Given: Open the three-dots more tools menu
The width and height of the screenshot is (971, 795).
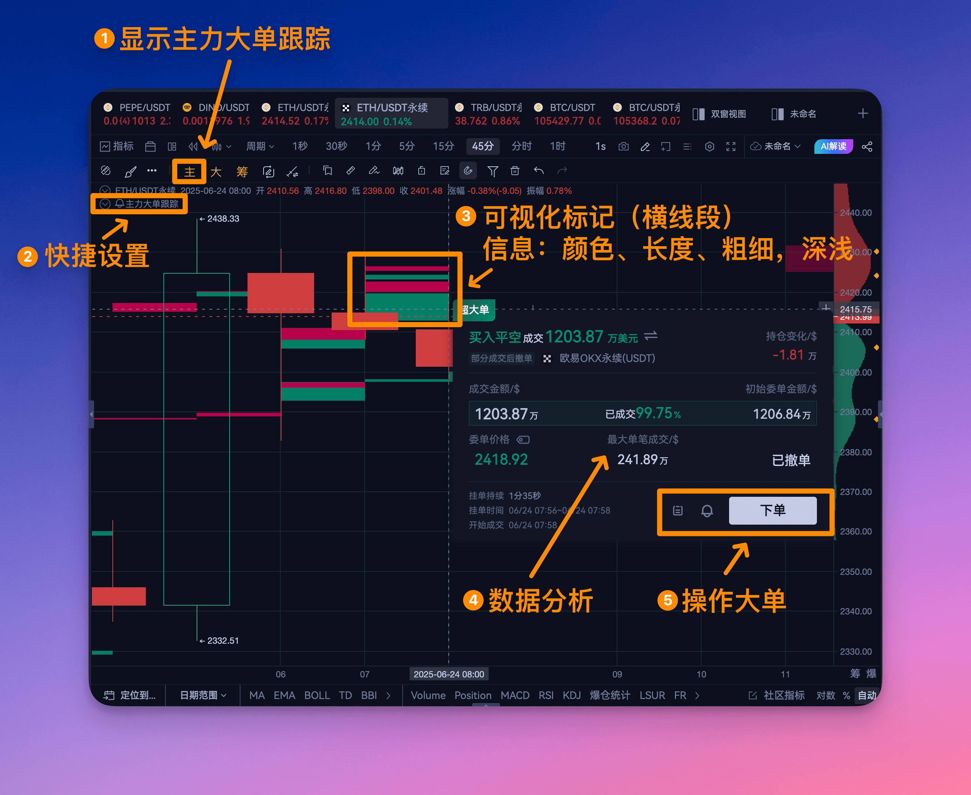Looking at the screenshot, I should click(x=152, y=170).
